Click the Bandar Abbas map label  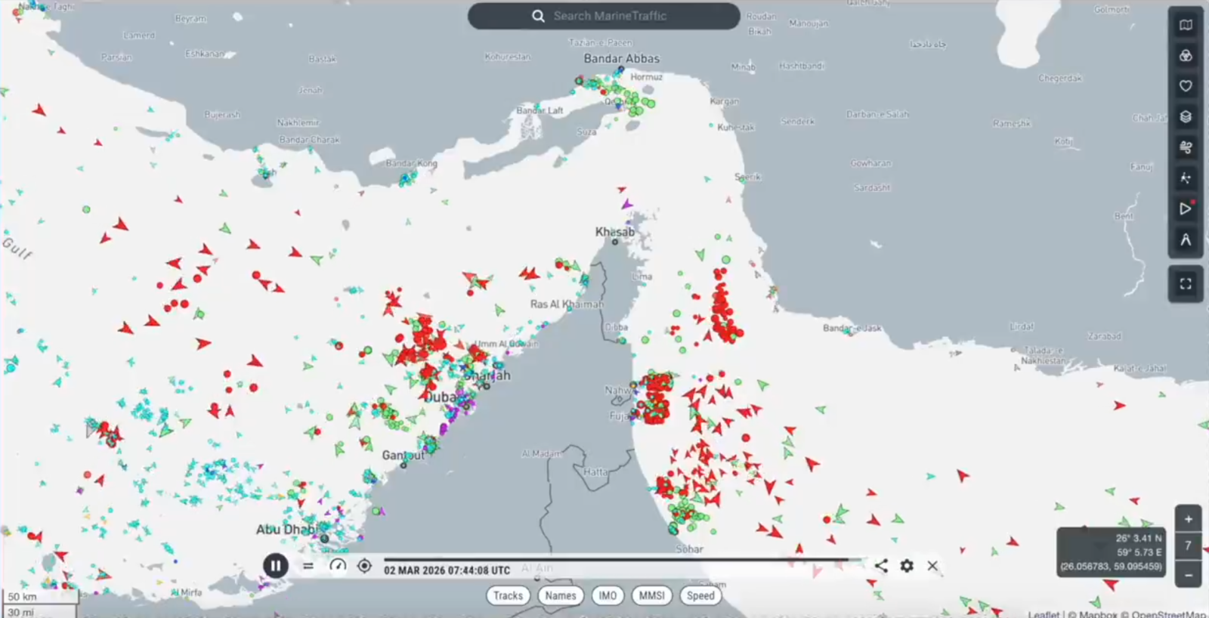[621, 58]
